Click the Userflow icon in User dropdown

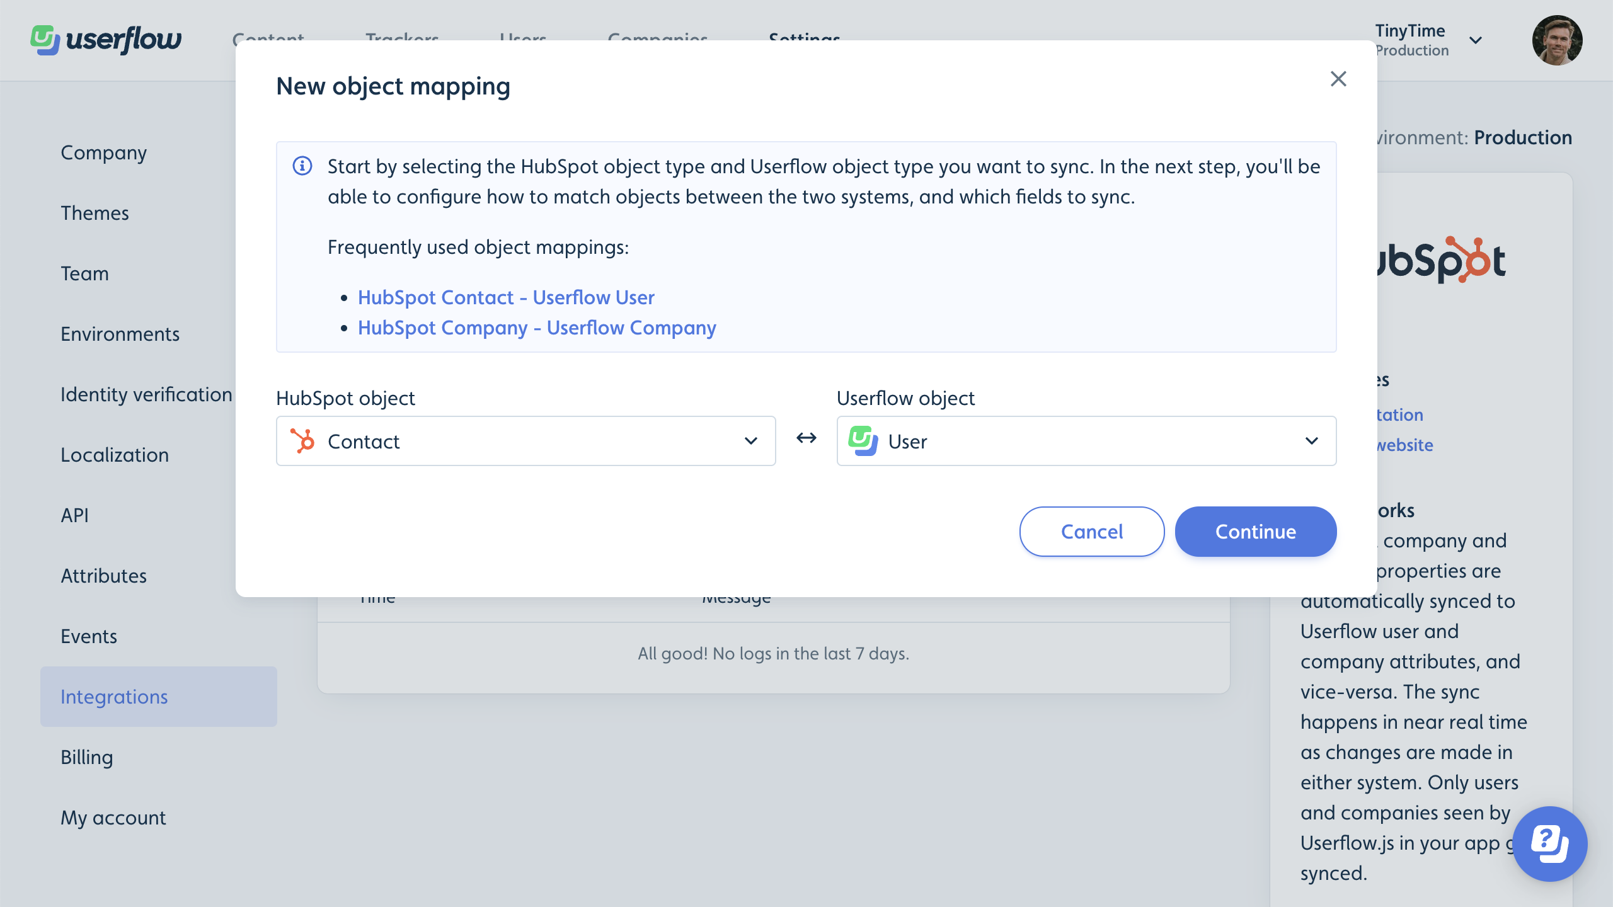pos(863,441)
